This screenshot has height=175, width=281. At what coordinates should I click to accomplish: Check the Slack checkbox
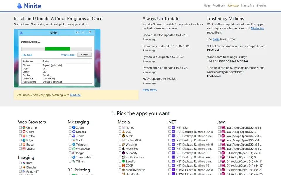(70, 140)
